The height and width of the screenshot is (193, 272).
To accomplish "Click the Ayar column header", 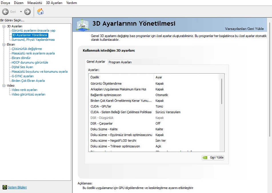I will click(x=187, y=77).
